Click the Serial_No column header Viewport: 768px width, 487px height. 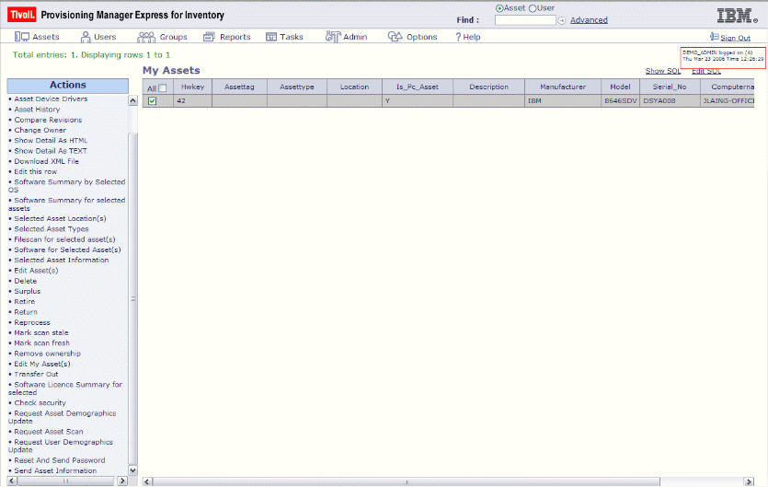[x=670, y=87]
